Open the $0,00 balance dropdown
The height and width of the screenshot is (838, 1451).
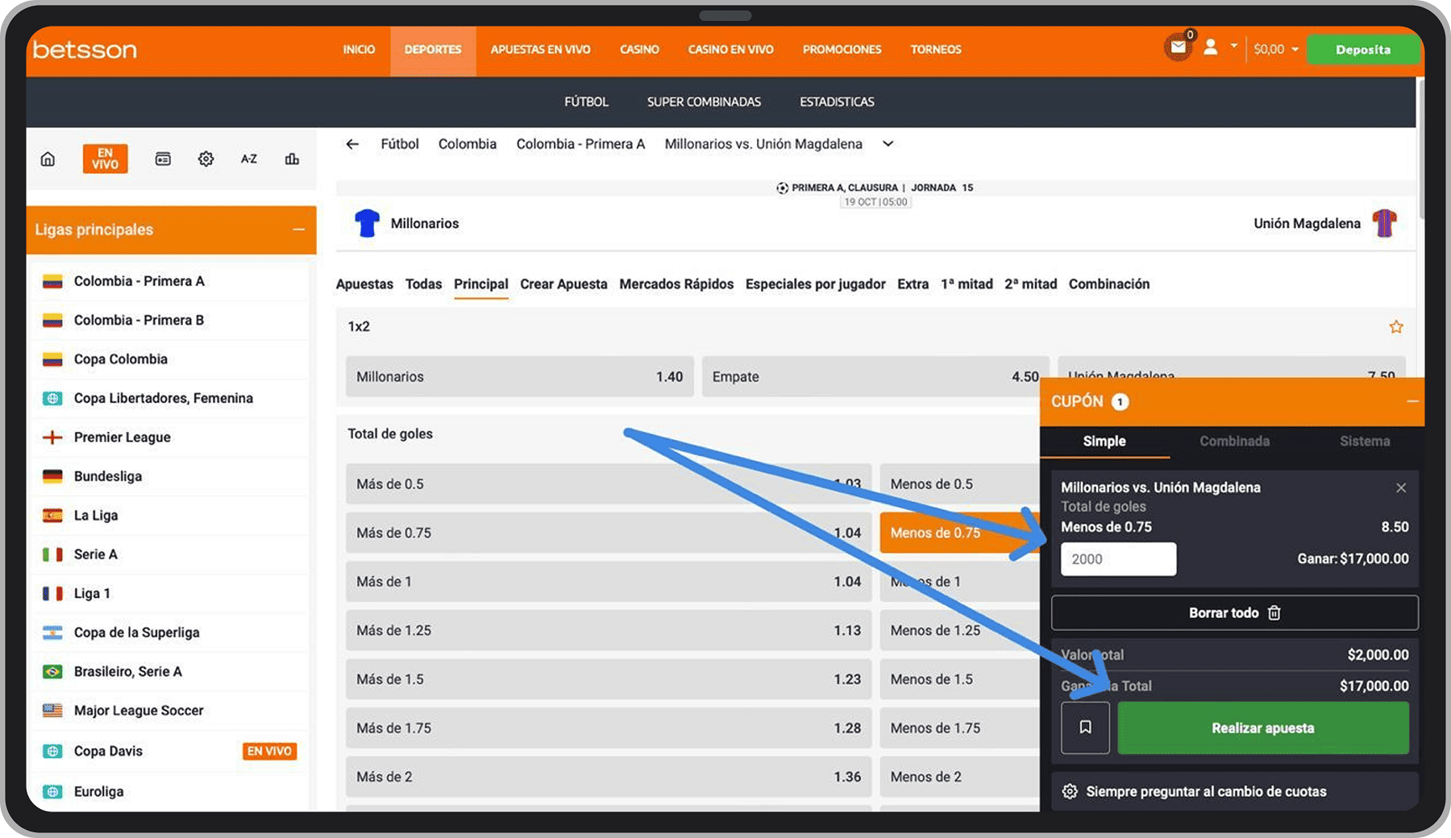(x=1276, y=49)
